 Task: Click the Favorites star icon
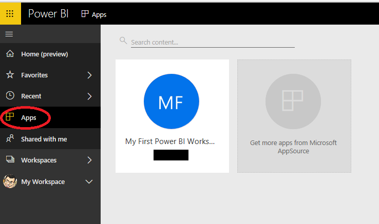(10, 75)
